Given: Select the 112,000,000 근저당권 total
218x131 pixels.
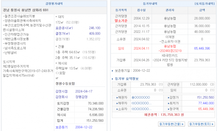Looking at the screenshot, I should tap(199, 84).
